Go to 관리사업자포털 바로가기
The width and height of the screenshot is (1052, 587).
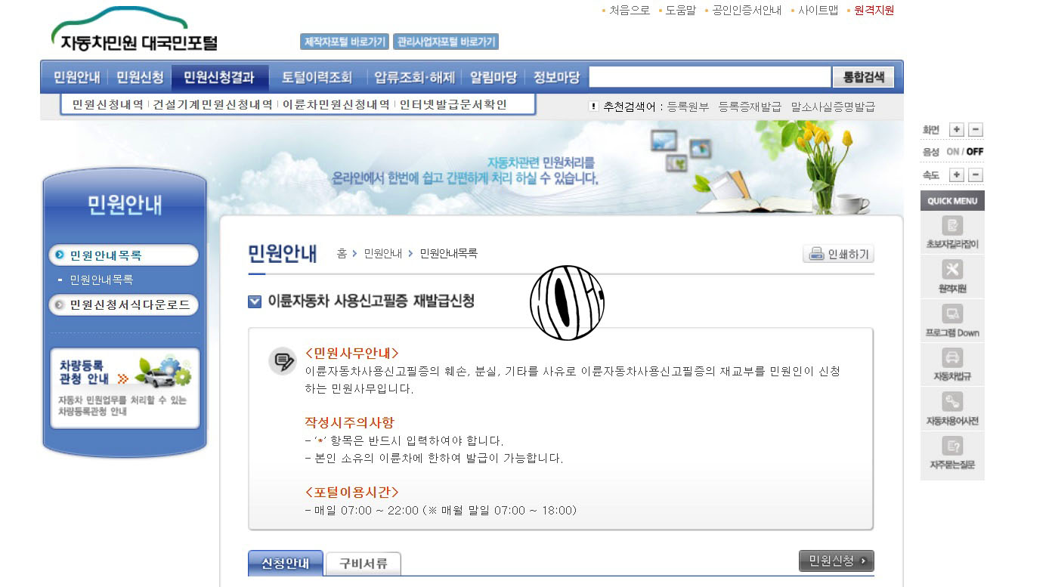(x=446, y=42)
